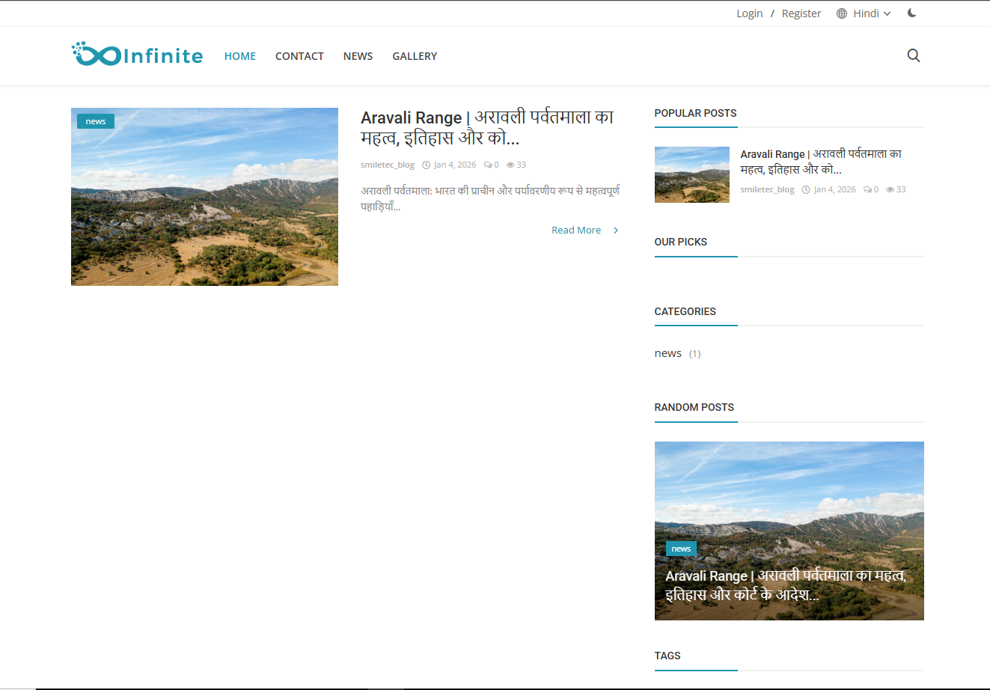
Task: Open the Login link
Action: (749, 13)
